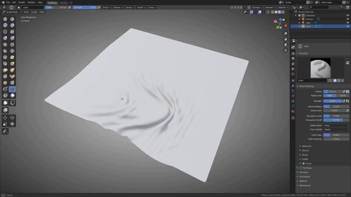
Task: Uncheck the Collection exclude checkbox
Action: coord(299,15)
